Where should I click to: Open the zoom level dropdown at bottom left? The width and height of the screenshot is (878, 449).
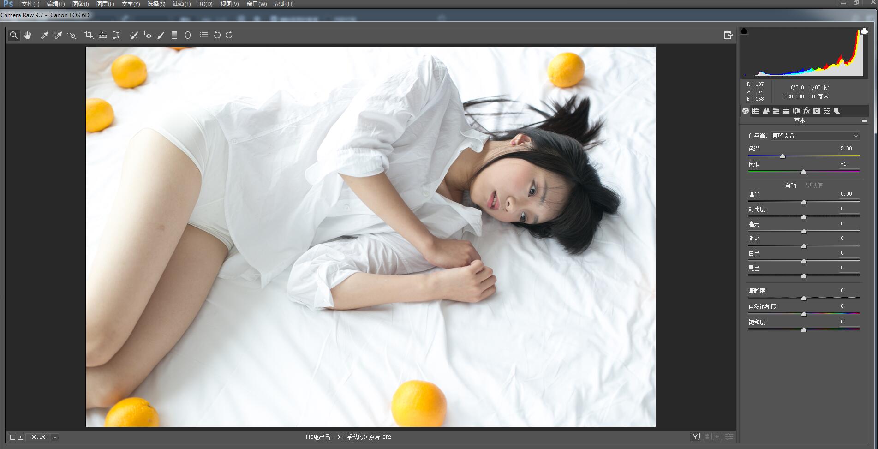[x=55, y=437]
